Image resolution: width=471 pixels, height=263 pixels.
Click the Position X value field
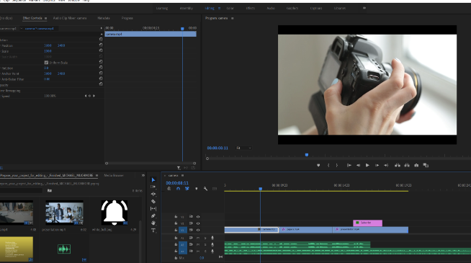point(48,45)
